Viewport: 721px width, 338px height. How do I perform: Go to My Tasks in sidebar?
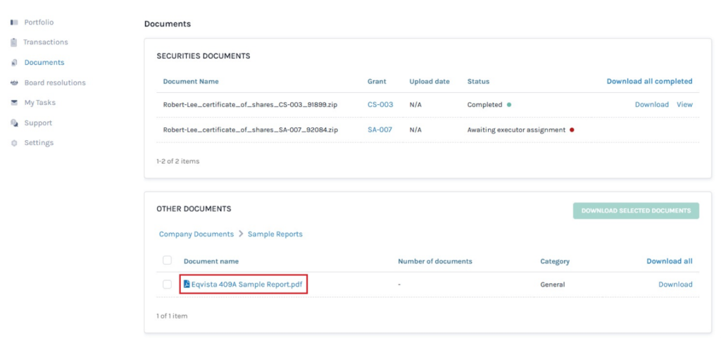pos(39,103)
